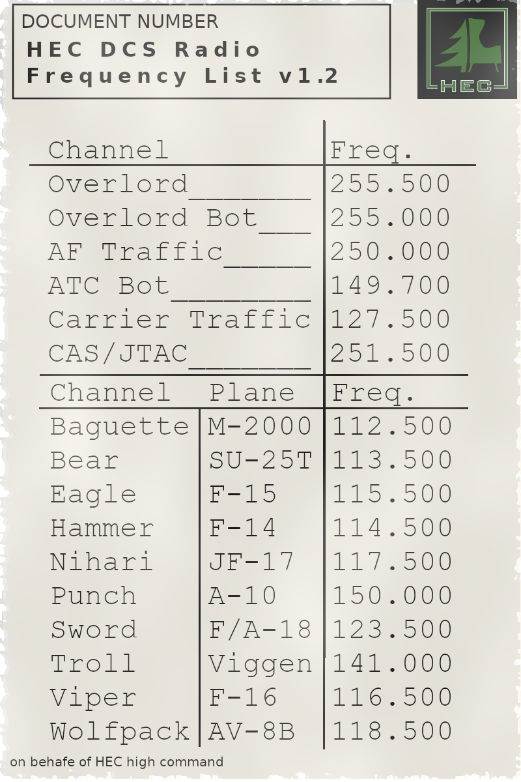Click the SU-25T plane cell
Viewport: 521px width, 782px height.
pyautogui.click(x=260, y=461)
